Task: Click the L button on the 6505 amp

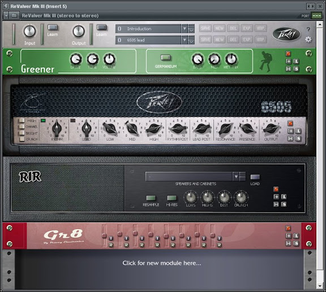Action: [298, 131]
